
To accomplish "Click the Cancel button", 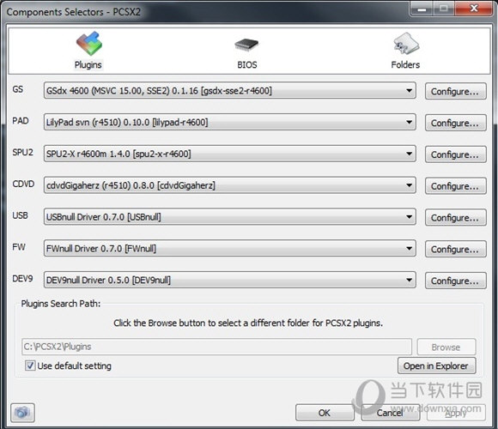I will tap(391, 413).
